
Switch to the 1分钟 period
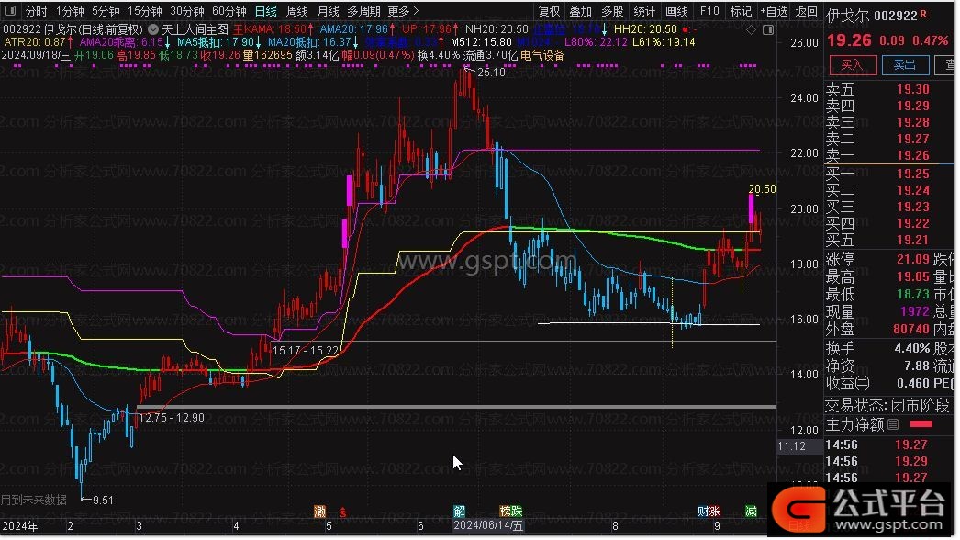click(x=70, y=11)
